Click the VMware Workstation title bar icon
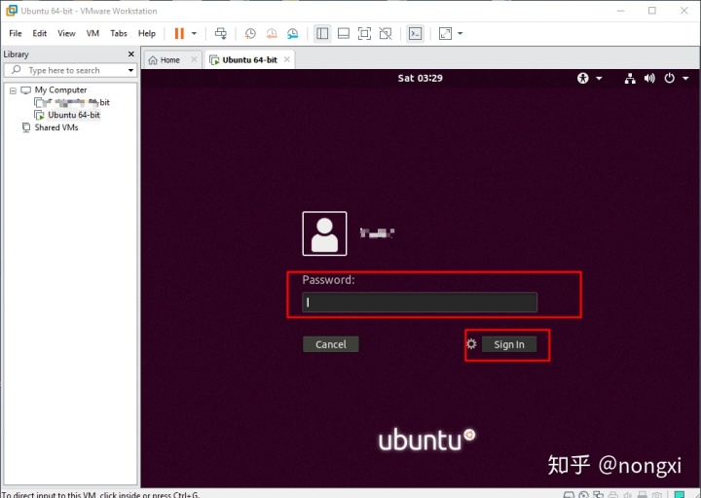The image size is (701, 498). tap(12, 11)
